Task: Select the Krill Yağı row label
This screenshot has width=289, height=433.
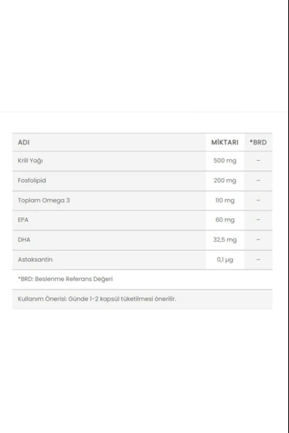Action: click(31, 161)
